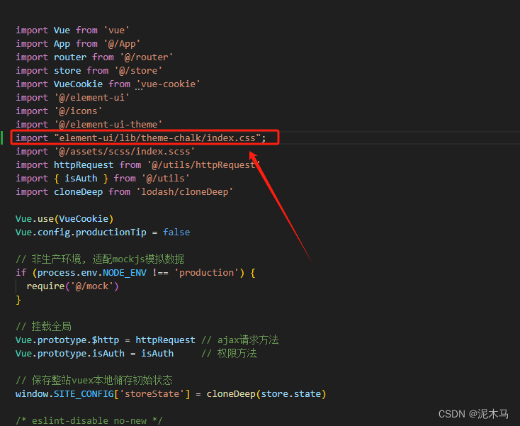Click the line importing store from '@/store'

[89, 71]
